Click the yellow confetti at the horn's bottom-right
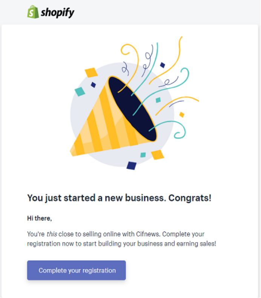The height and width of the screenshot is (298, 261). [x=157, y=154]
